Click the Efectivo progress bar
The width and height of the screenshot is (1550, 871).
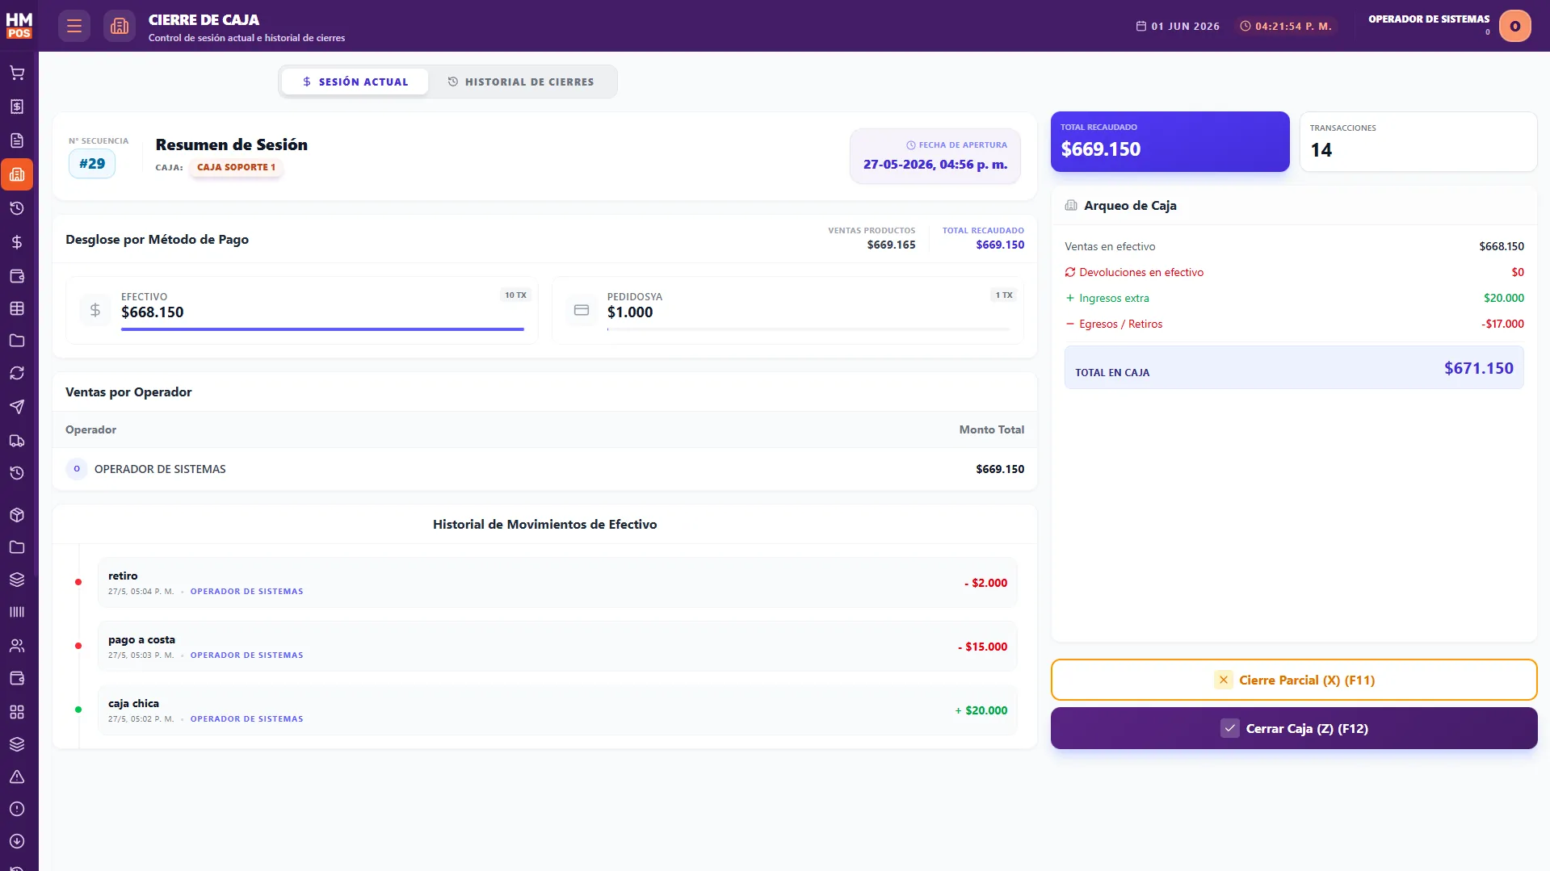pos(322,329)
